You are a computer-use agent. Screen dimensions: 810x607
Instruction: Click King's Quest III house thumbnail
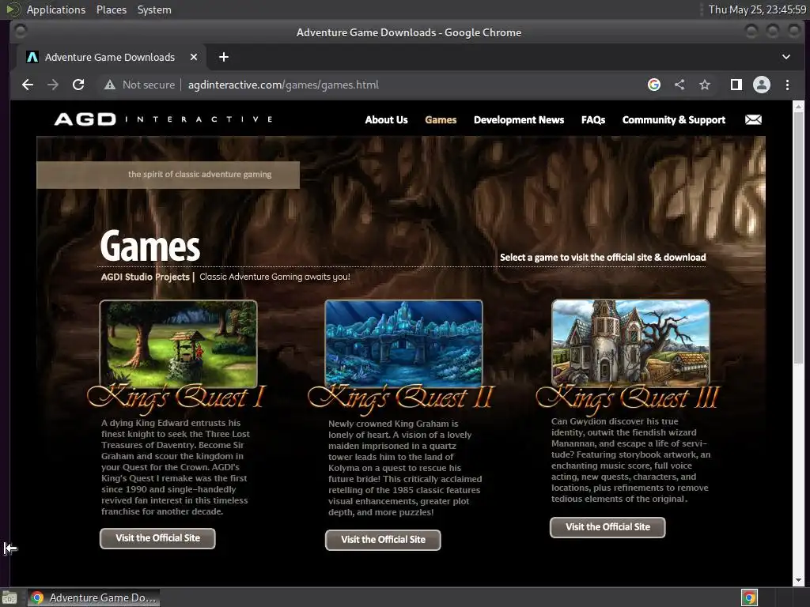630,343
